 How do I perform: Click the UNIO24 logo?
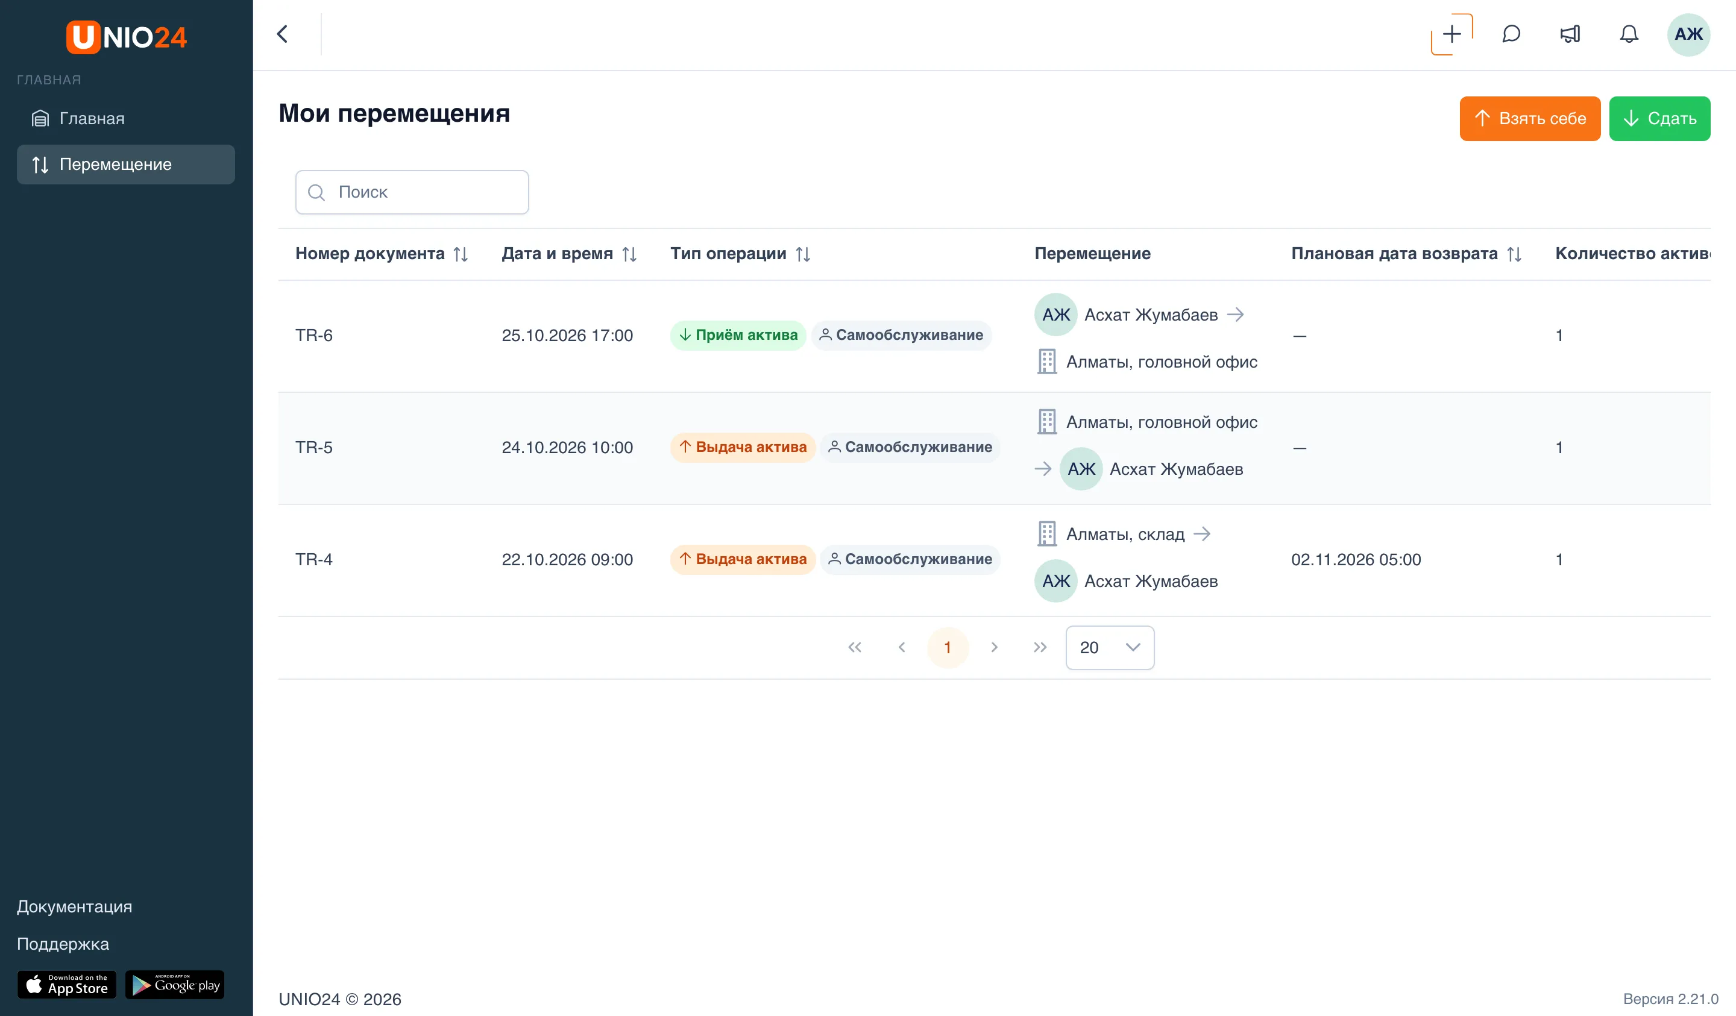pos(126,37)
